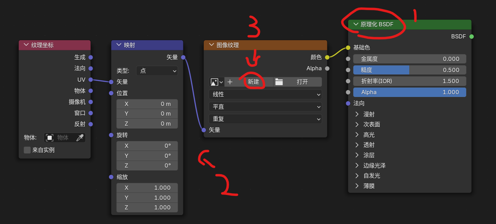Click the 缩放 Y field
Viewport: 496px width, 224px height.
147,198
